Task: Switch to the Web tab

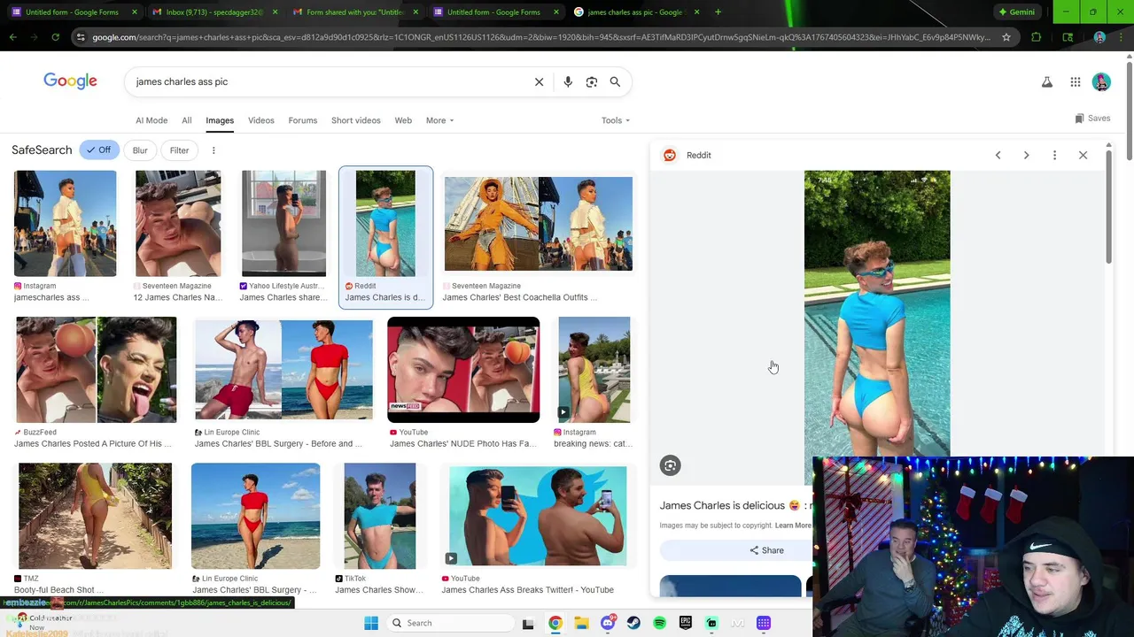Action: coord(403,120)
